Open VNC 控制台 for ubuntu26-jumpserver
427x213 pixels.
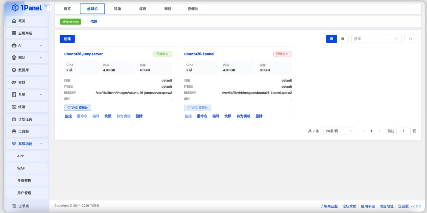point(78,108)
